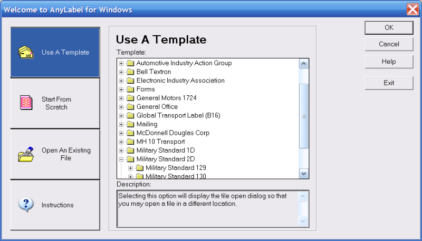Select the General Office row text
The height and width of the screenshot is (241, 422).
[157, 106]
